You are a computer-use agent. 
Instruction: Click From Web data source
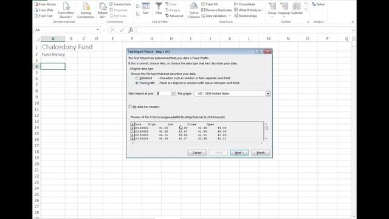click(x=44, y=10)
